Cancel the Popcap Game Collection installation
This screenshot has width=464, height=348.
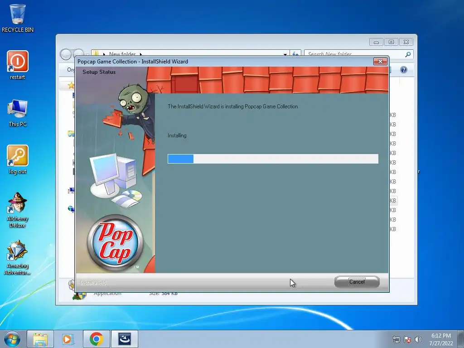tap(357, 282)
